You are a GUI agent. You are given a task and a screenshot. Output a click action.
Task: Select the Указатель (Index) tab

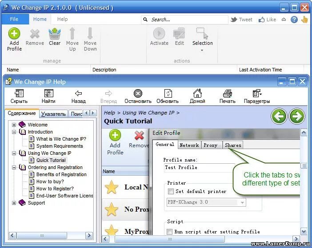click(53, 114)
